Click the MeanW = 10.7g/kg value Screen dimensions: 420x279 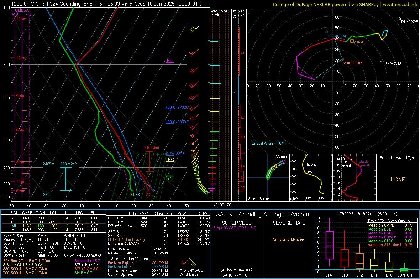[x=19, y=239]
